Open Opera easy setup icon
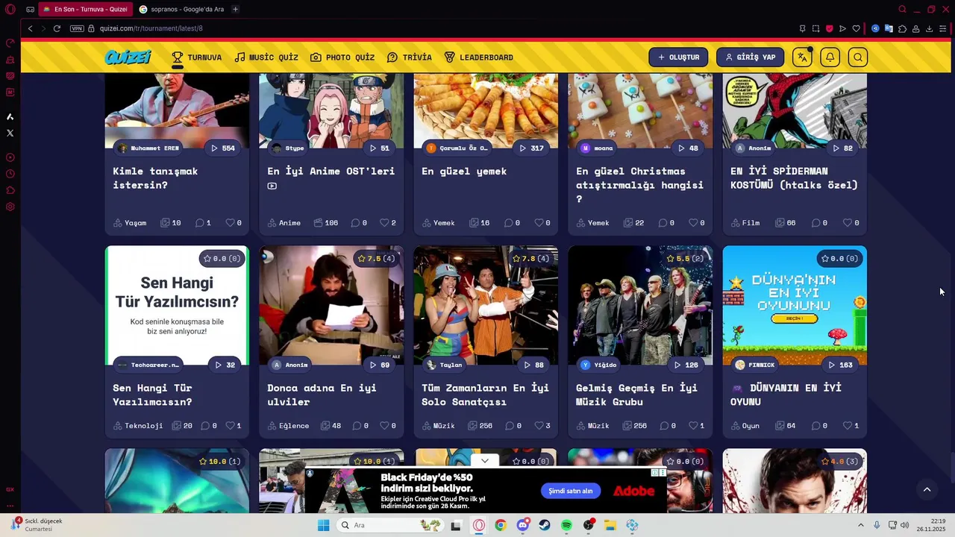 (943, 28)
